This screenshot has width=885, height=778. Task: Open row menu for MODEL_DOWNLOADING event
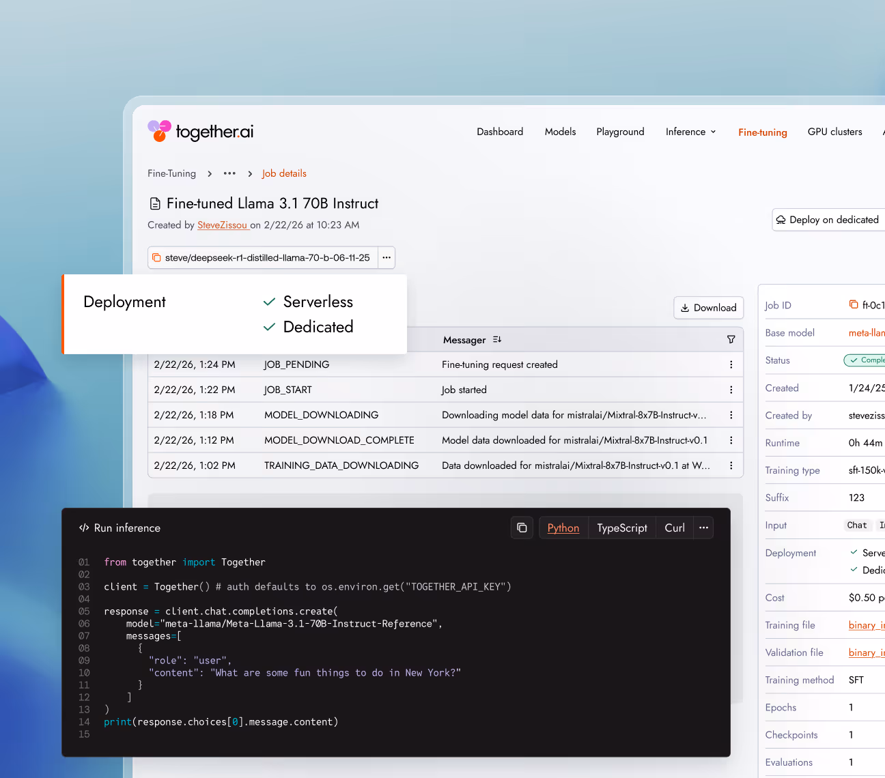point(731,415)
